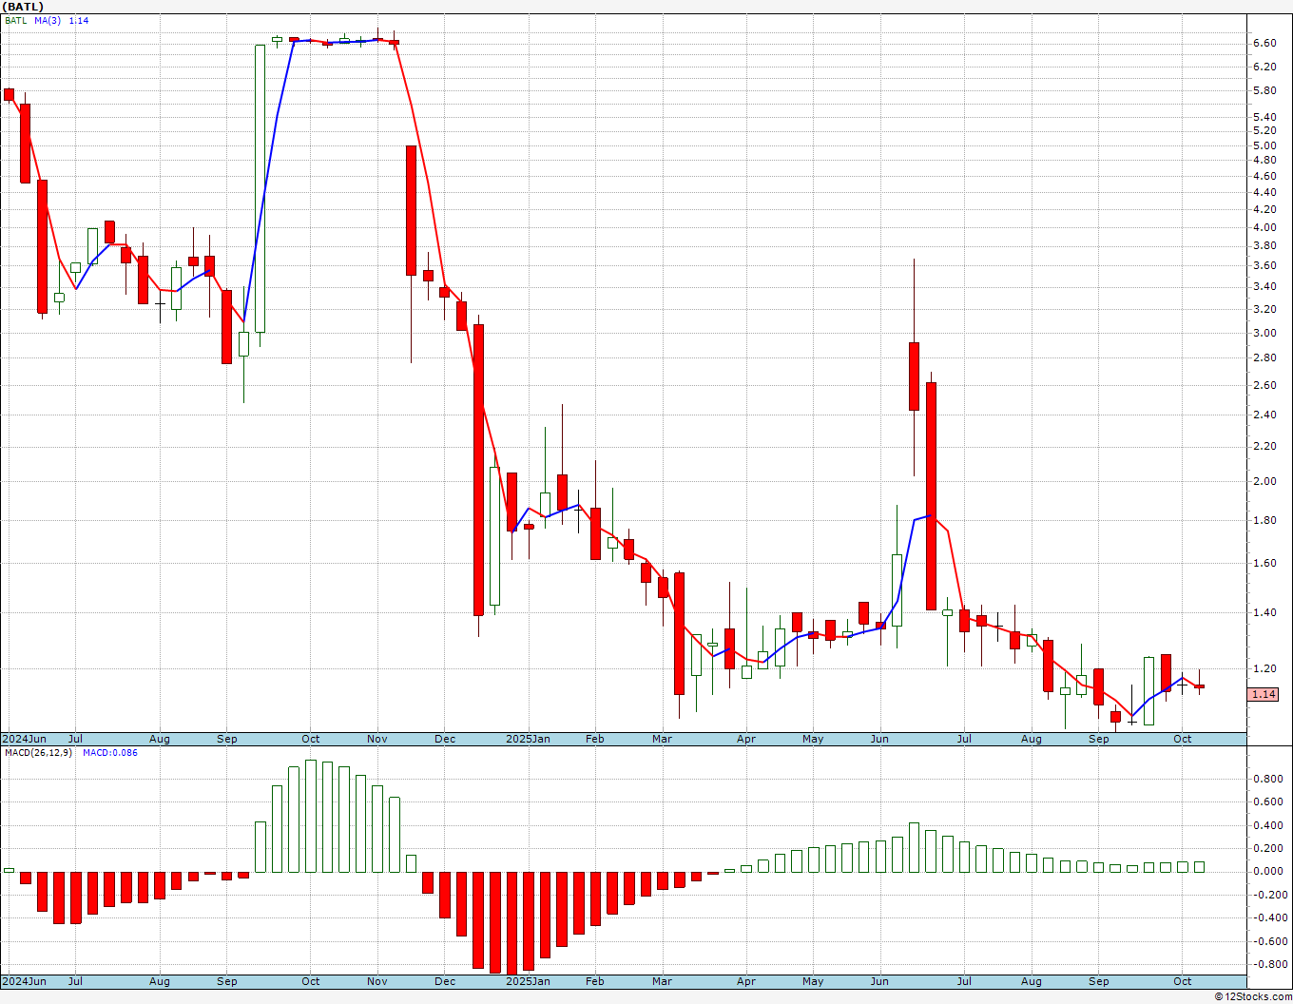Click the 2.80 price axis label
The height and width of the screenshot is (1004, 1293).
pos(1264,357)
